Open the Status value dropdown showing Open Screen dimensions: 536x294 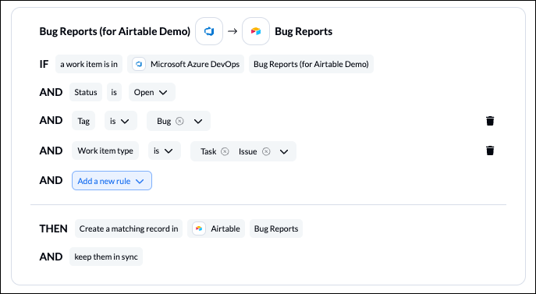coord(152,92)
